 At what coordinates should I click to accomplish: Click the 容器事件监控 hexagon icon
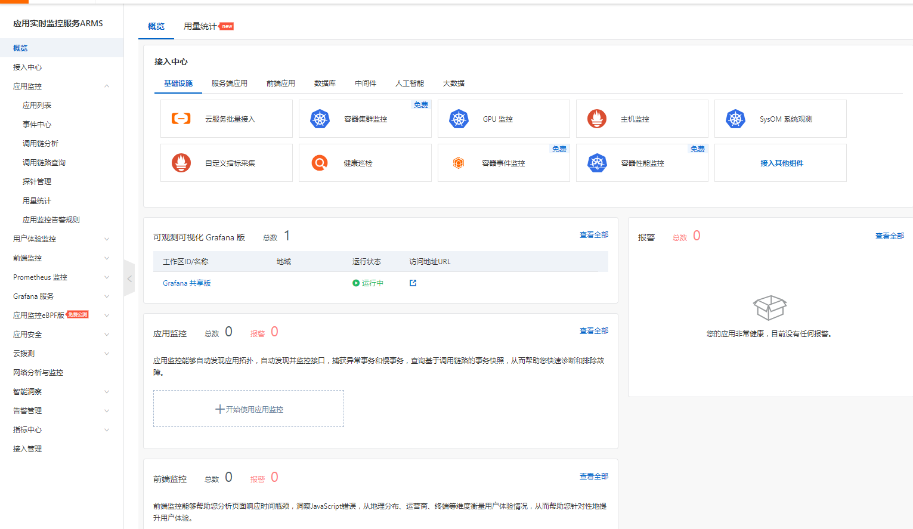point(458,163)
